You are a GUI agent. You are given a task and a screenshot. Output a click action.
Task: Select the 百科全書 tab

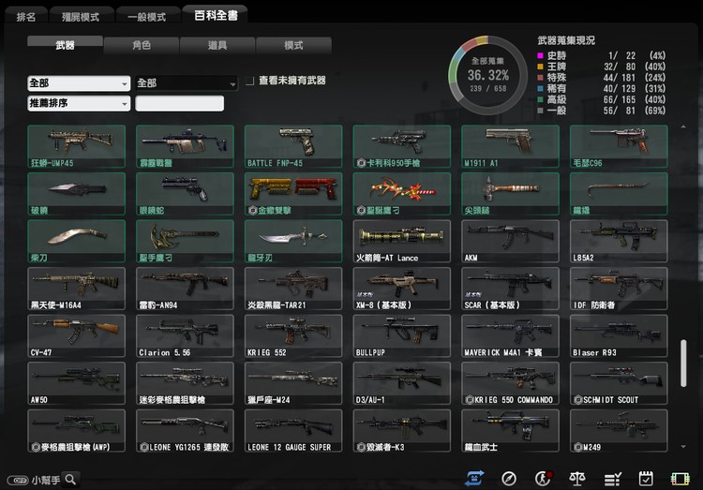(x=216, y=15)
